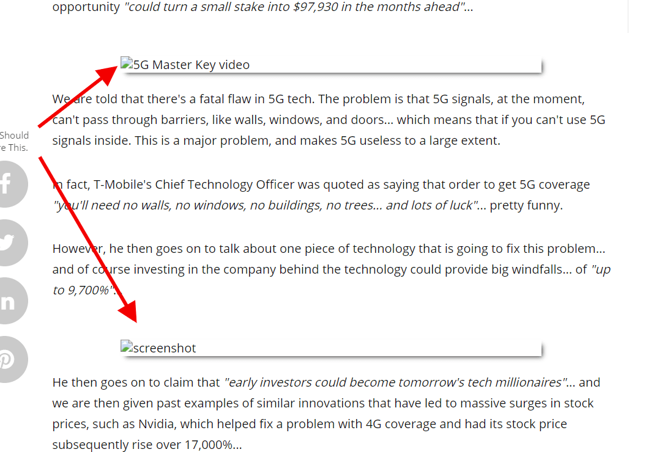Click the lower red arrowhead pointing at screenshot
This screenshot has height=452, width=651.
click(x=128, y=312)
